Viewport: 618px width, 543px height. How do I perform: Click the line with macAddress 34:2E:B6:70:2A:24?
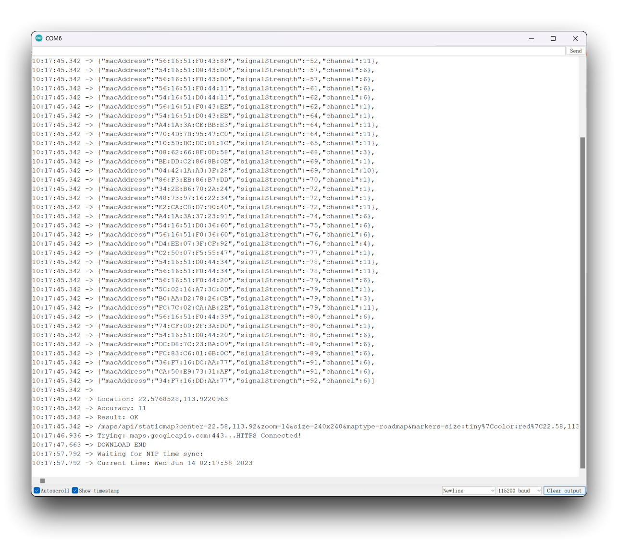(x=203, y=189)
